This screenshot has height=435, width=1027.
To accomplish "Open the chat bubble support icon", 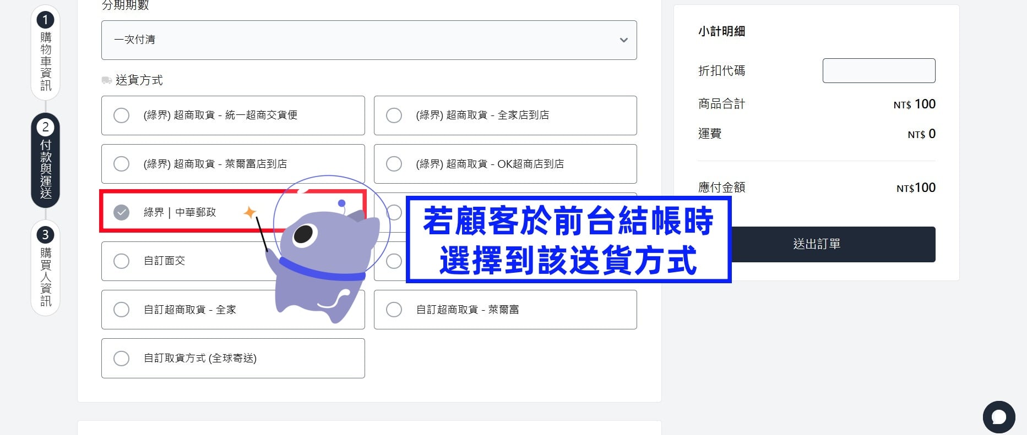I will 999,417.
